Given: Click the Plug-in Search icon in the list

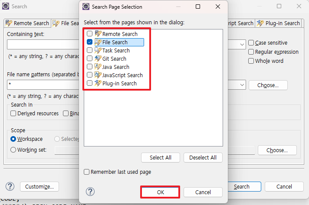Looking at the screenshot, I should (98, 83).
